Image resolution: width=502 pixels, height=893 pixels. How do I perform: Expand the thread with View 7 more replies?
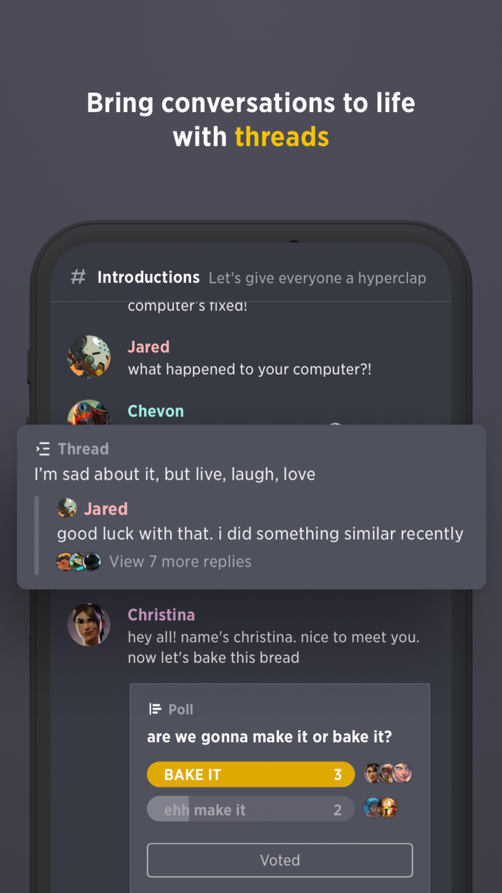180,561
